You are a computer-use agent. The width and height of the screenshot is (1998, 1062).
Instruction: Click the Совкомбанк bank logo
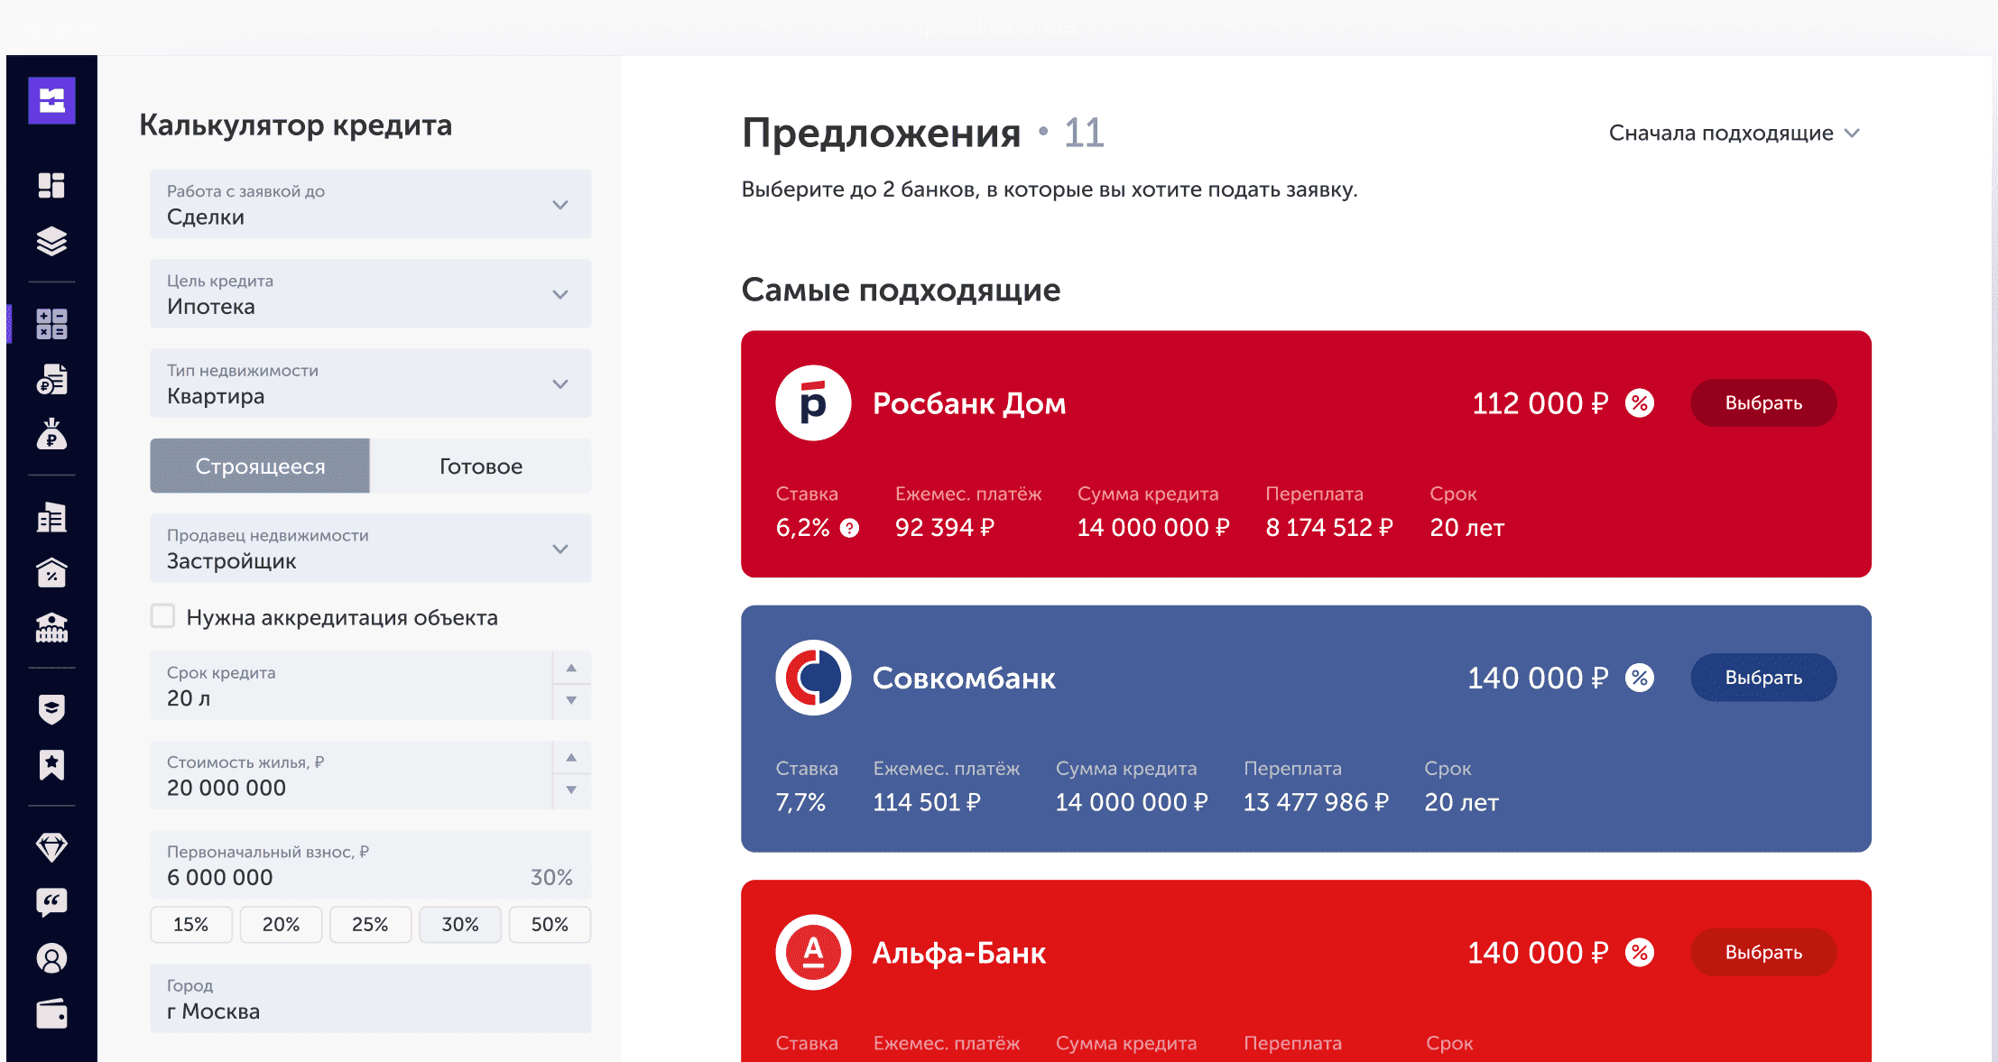813,678
